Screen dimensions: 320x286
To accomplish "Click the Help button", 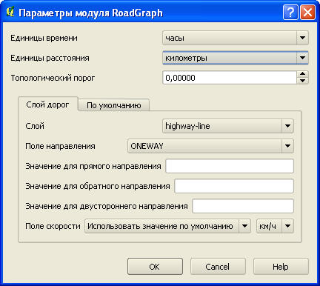I will pos(281,267).
